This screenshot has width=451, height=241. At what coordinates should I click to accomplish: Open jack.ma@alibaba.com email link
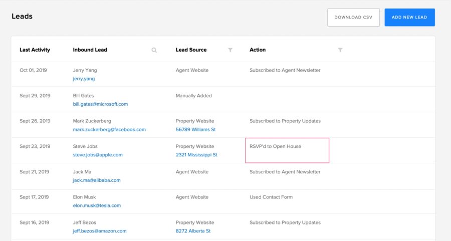coord(97,180)
